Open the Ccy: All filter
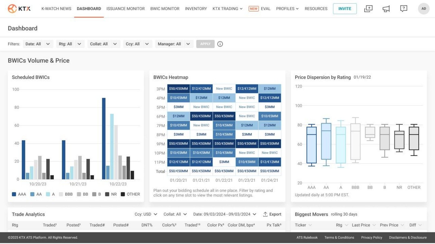Screen dimensions: 435x244 [137, 44]
